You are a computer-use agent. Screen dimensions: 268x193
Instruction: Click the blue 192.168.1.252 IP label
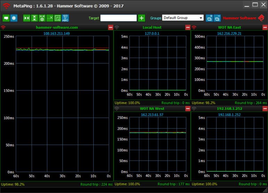[229, 115]
